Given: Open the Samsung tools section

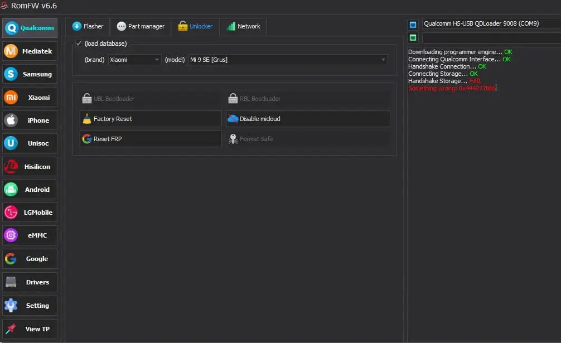Looking at the screenshot, I should click(x=29, y=74).
